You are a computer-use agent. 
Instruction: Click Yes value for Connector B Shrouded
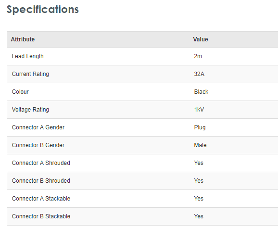199,181
